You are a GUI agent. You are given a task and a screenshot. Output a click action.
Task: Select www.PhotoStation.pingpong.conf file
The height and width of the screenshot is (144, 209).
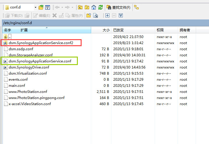tap(37, 98)
